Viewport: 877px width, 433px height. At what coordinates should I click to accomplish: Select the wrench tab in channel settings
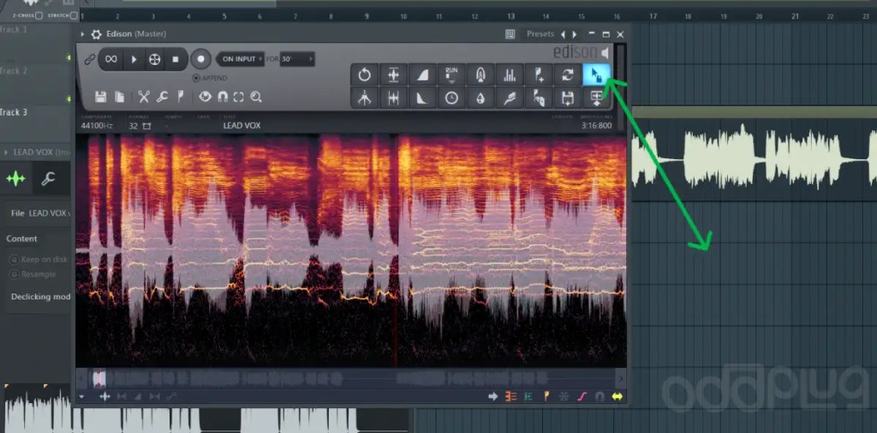coord(48,179)
